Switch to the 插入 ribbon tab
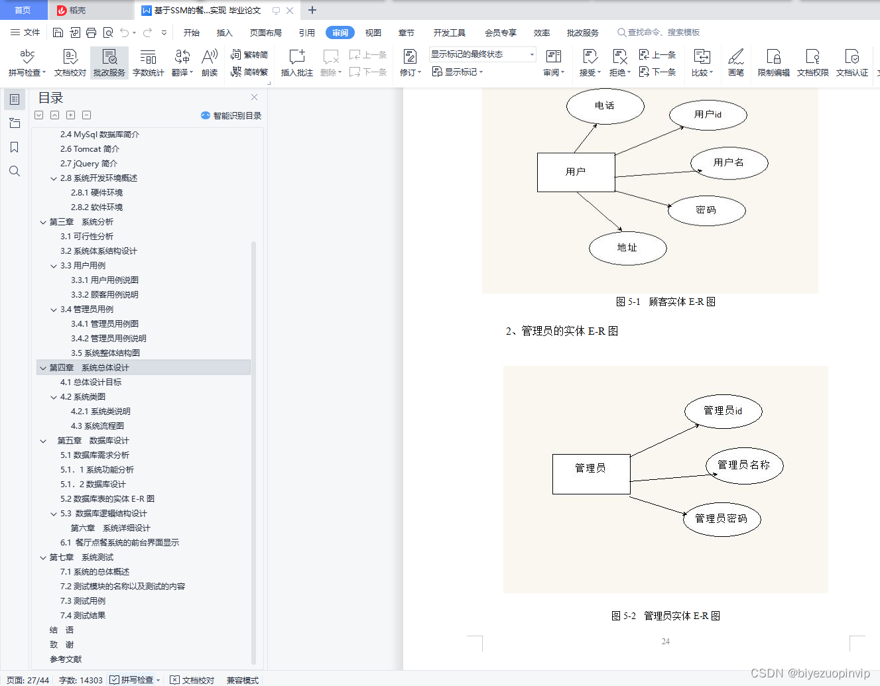 (225, 32)
